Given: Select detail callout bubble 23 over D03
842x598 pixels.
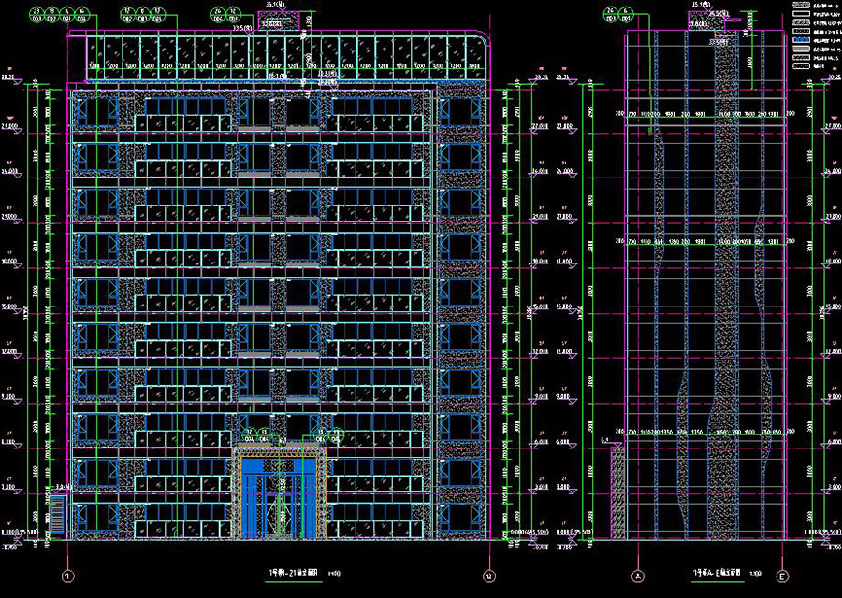Looking at the screenshot, I should (x=37, y=15).
